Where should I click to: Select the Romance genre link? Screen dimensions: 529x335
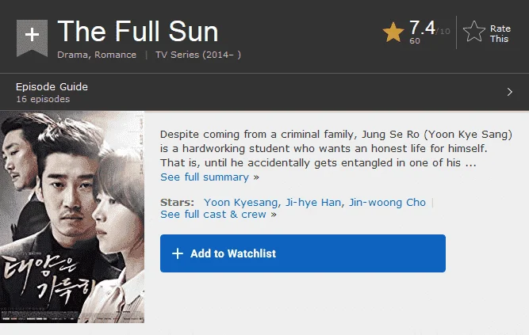[x=115, y=55]
